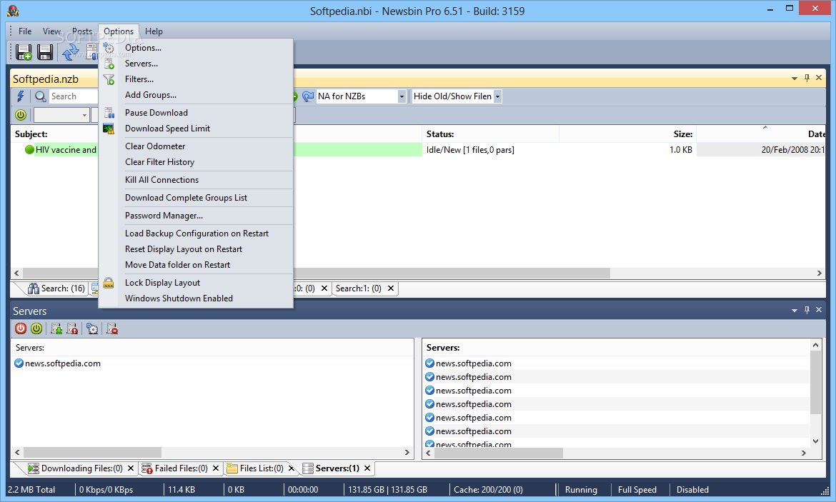The height and width of the screenshot is (502, 836).
Task: Close the Downloading Files:(0) tab
Action: coord(131,468)
